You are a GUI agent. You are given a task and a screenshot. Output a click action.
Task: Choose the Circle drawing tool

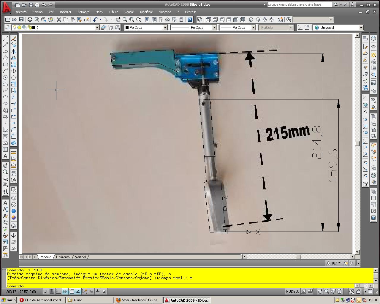(x=5, y=77)
